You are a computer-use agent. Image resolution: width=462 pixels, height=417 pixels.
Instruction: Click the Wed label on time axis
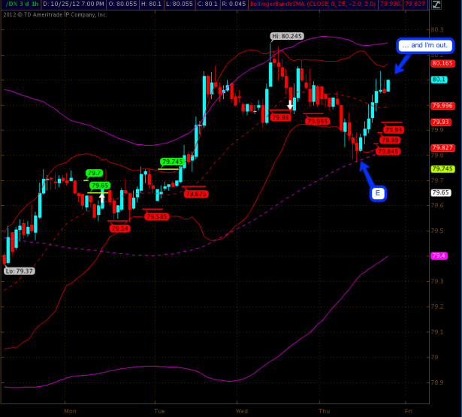[241, 411]
